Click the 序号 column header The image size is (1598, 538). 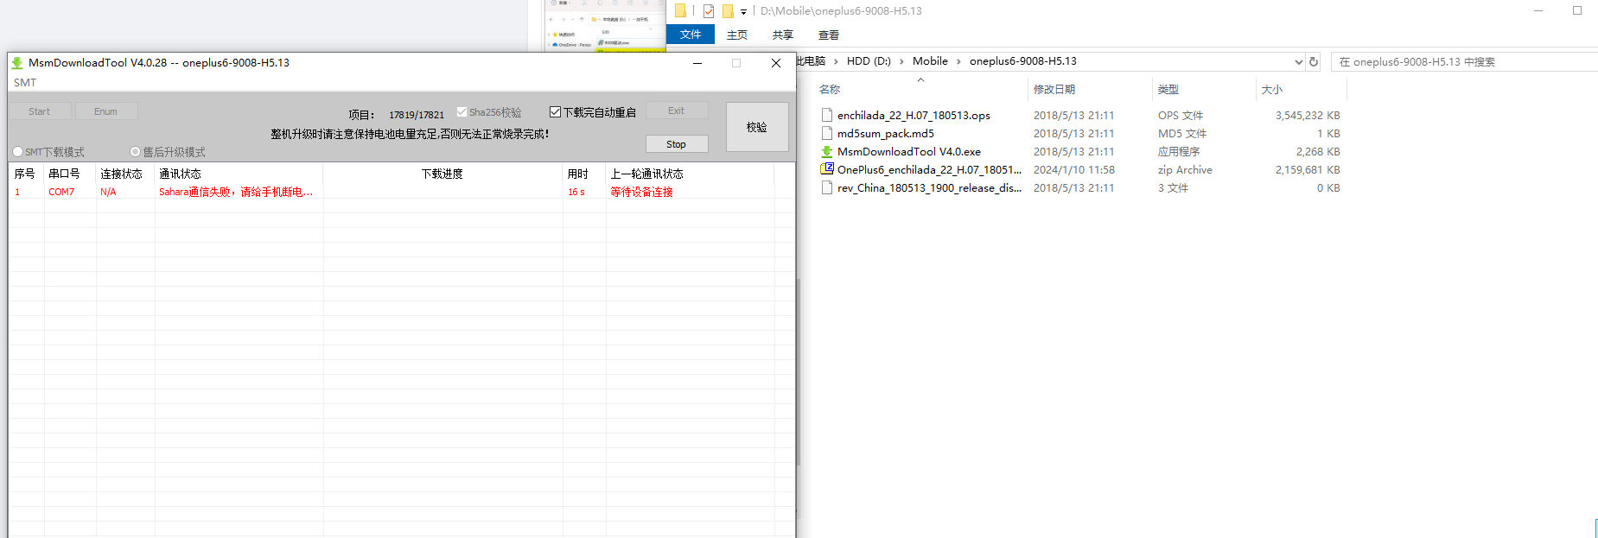point(27,174)
